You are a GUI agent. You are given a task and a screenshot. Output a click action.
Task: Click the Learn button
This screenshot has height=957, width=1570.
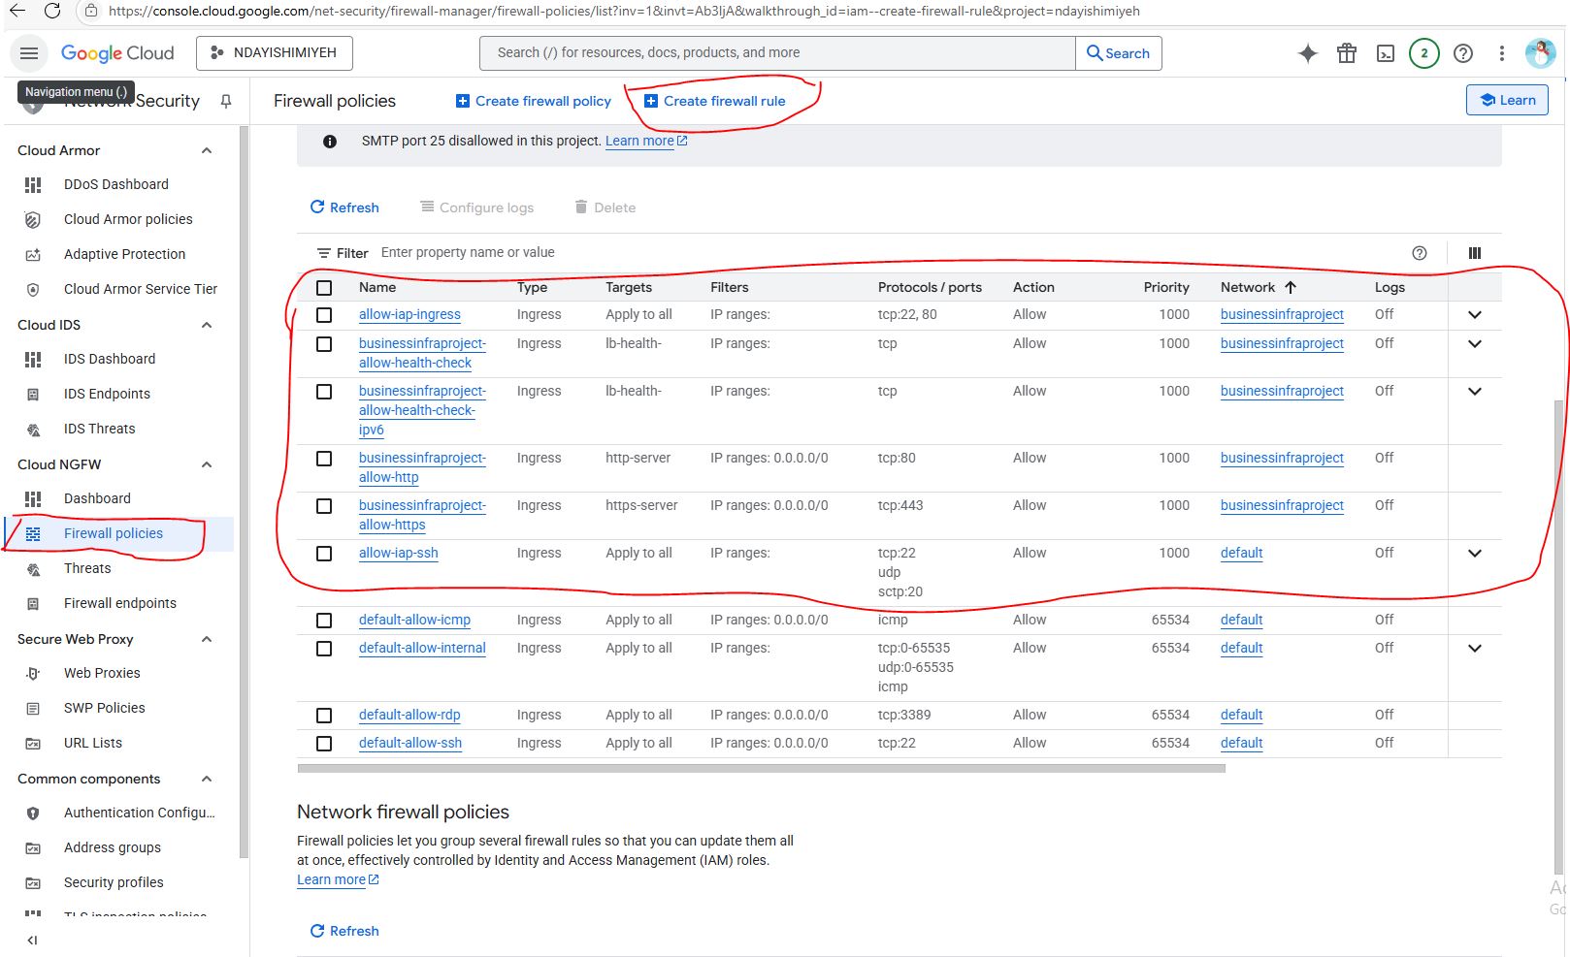click(1507, 100)
